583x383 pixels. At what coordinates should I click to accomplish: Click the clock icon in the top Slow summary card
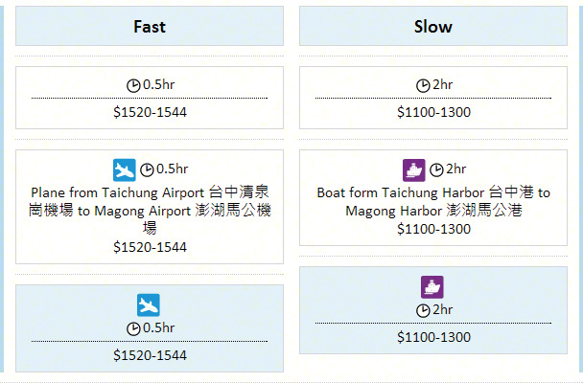click(423, 85)
